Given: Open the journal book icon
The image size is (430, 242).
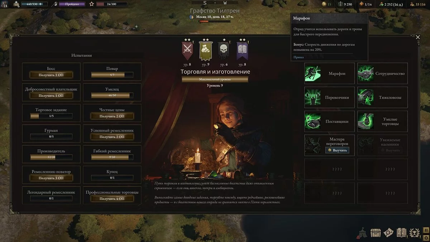Looking at the screenshot, I should coord(402,233).
